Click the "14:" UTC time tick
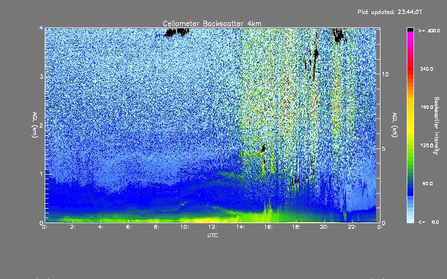Viewport: 447px width, 279px height. pos(240,227)
